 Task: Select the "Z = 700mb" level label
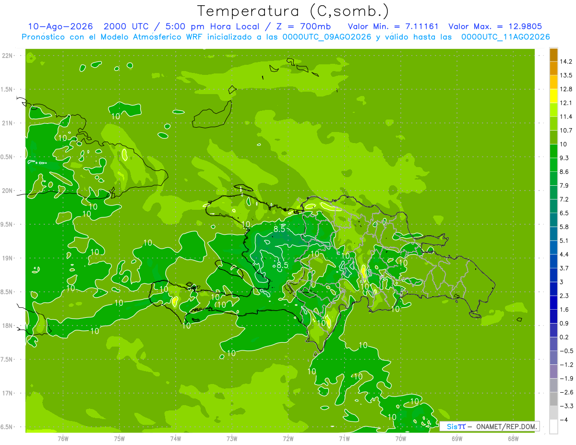pos(304,27)
